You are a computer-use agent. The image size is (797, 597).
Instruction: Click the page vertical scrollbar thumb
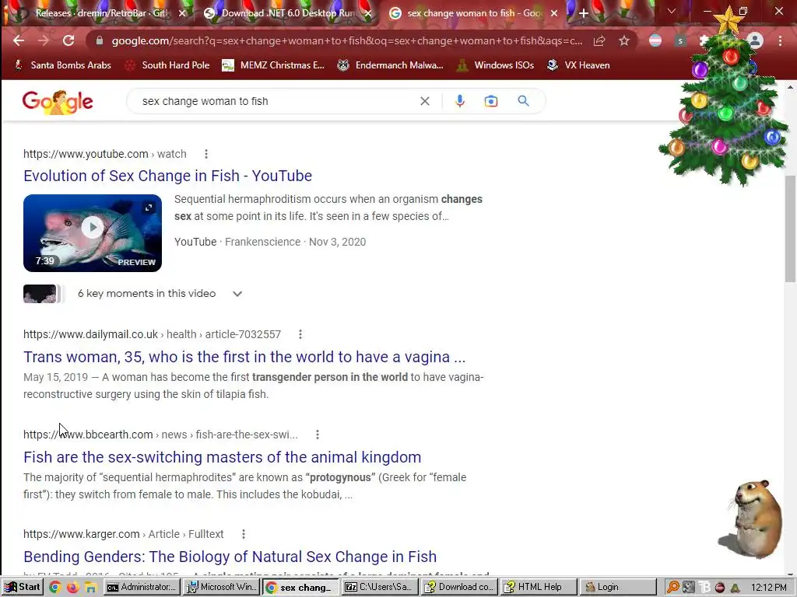[790, 229]
